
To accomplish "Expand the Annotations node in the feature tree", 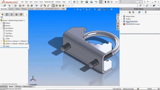I will pos(1,28).
